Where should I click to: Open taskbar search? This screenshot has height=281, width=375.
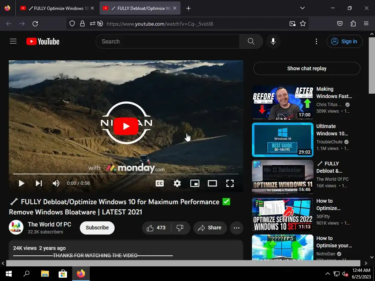(26, 274)
